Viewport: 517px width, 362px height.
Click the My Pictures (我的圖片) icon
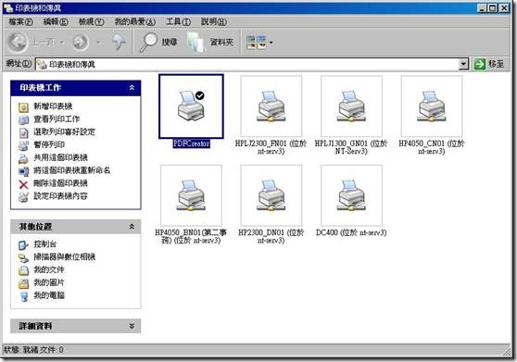click(x=23, y=283)
